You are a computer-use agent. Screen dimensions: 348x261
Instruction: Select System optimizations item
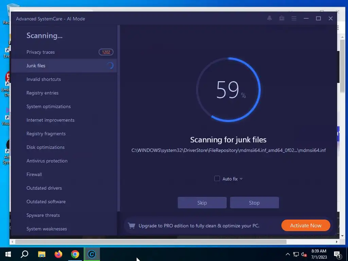(x=64, y=106)
